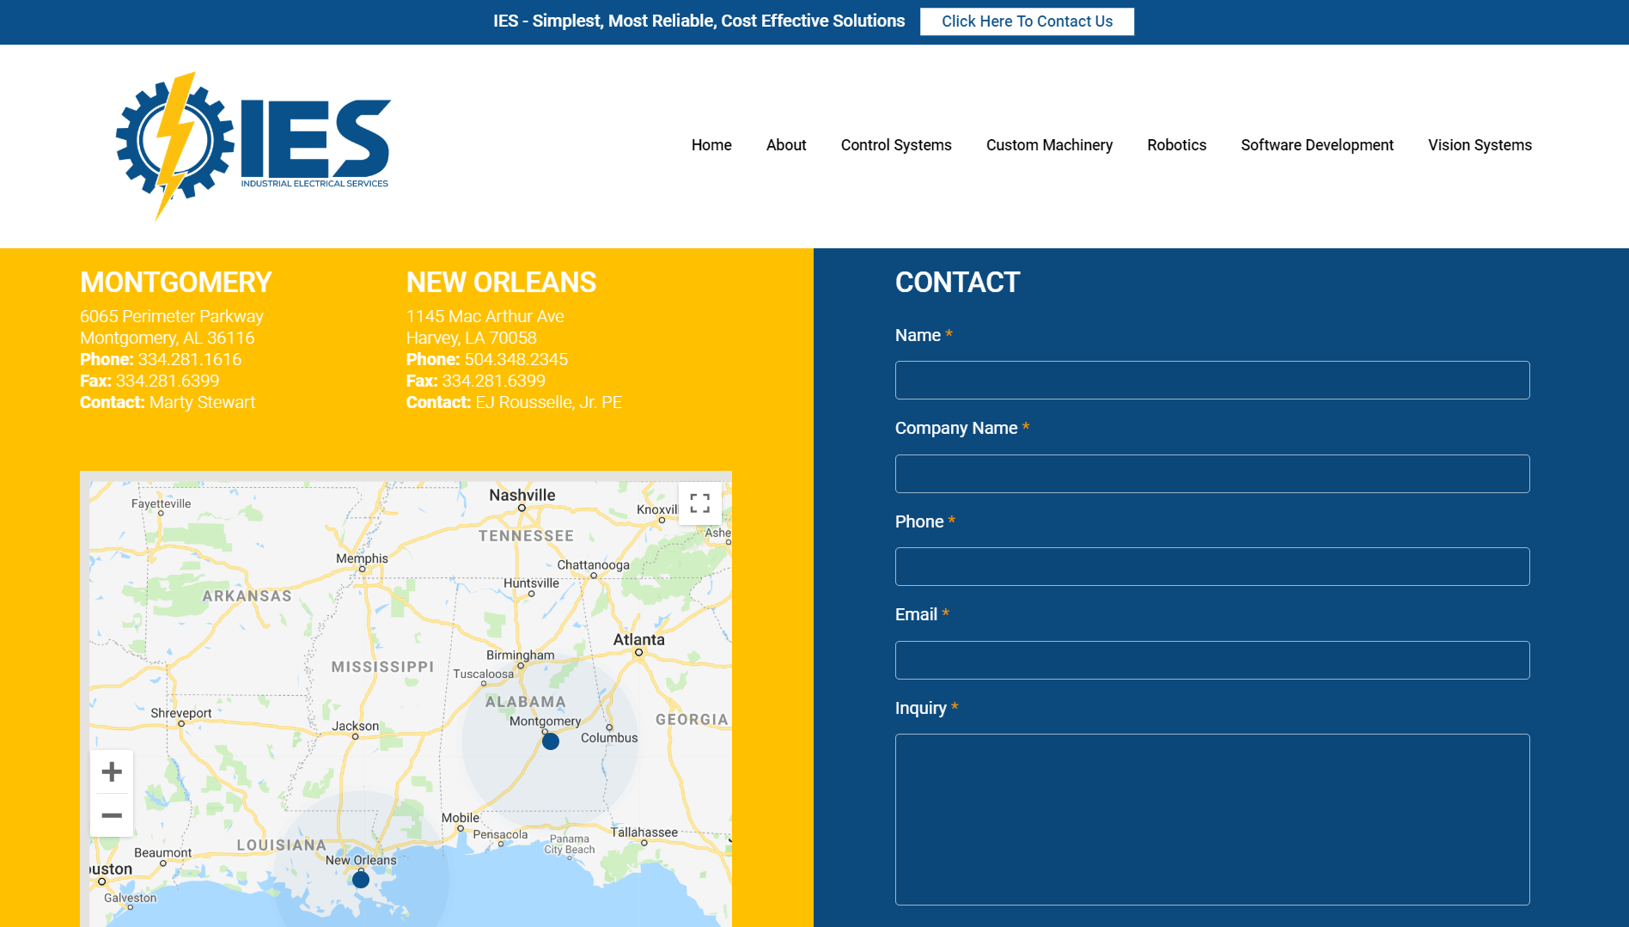1629x927 pixels.
Task: Focus the Email input field
Action: coord(1212,660)
